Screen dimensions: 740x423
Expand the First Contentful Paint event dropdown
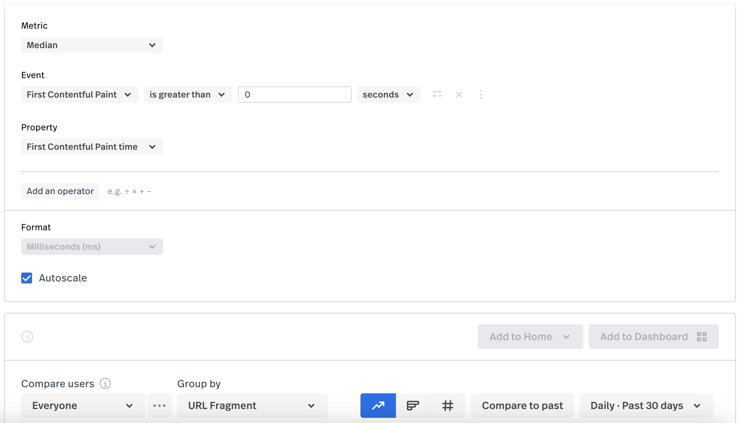[80, 94]
